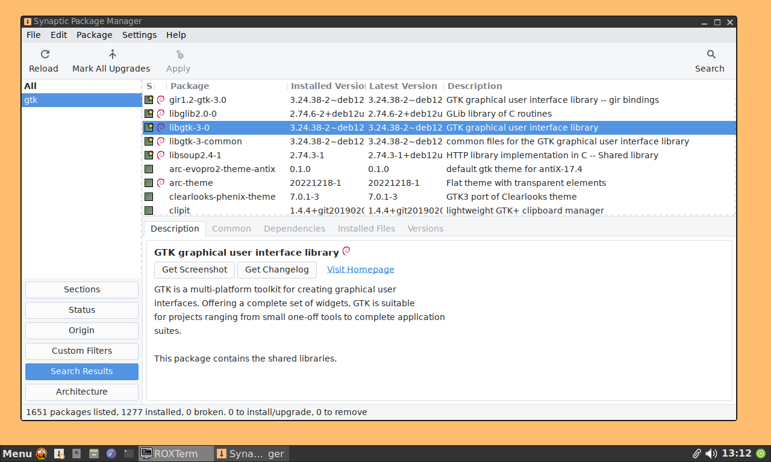Viewport: 771px width, 462px height.
Task: Click the Reload toolbar icon
Action: coord(45,54)
